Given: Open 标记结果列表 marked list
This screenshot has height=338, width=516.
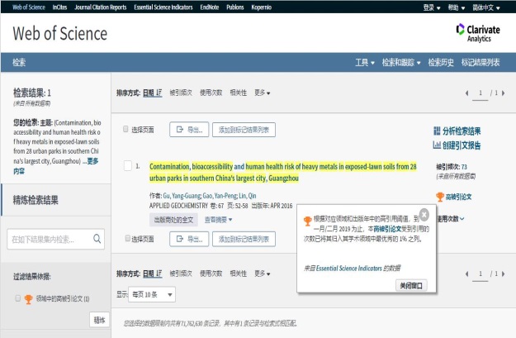Looking at the screenshot, I should click(480, 62).
